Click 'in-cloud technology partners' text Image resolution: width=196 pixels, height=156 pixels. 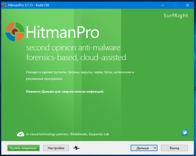[x=47, y=134]
